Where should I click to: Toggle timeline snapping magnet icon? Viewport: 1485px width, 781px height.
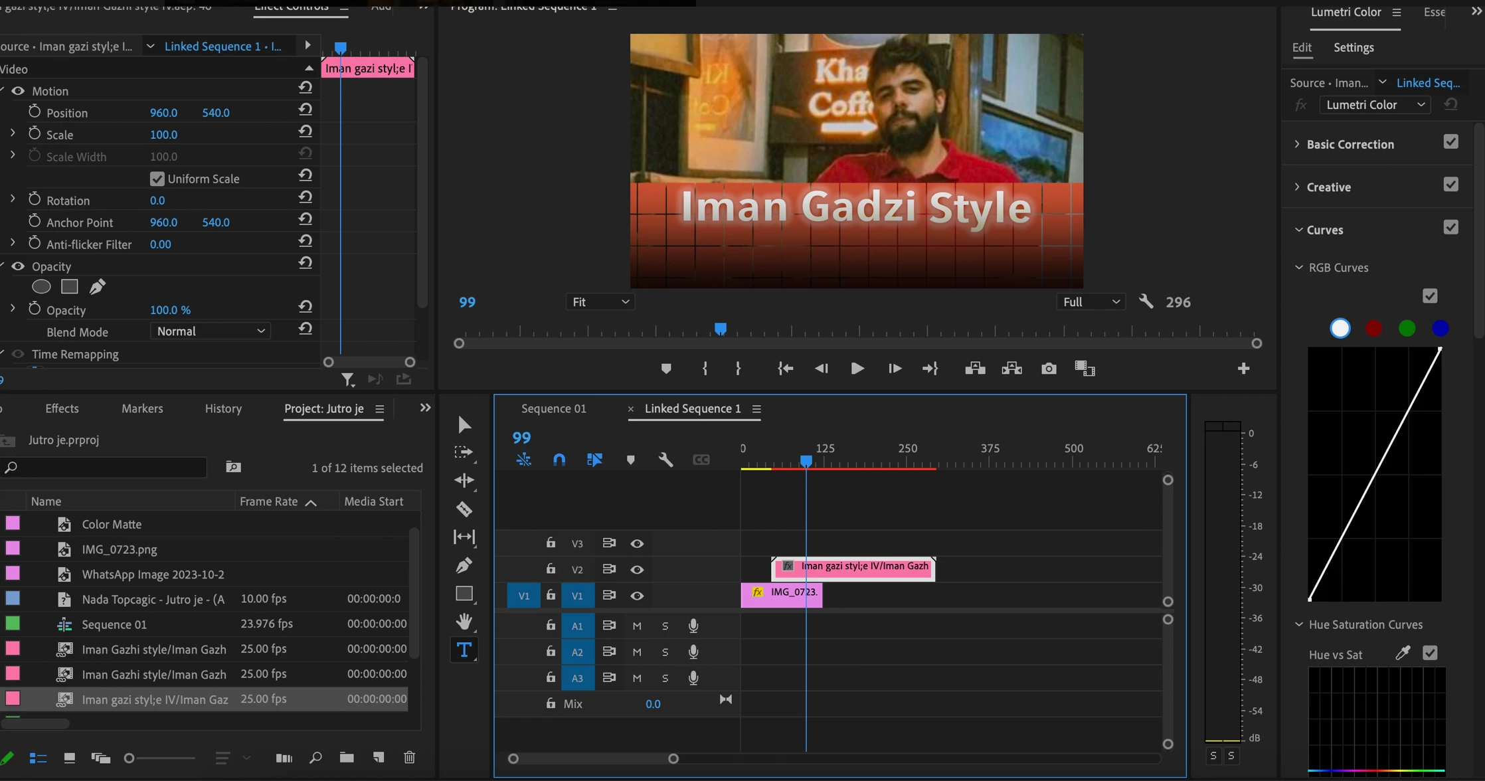(559, 460)
